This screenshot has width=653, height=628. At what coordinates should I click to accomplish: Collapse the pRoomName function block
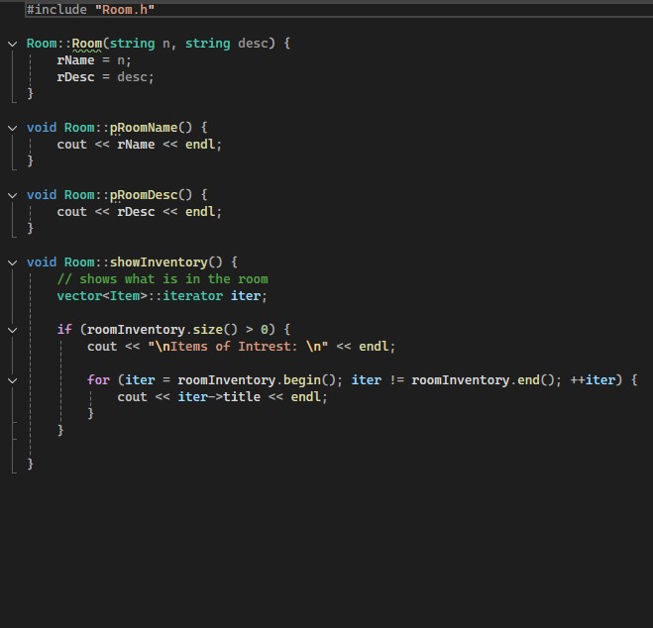(13, 128)
